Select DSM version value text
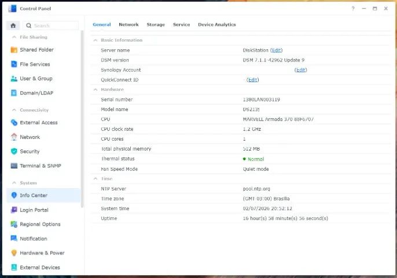Screen dimensions: 397x278 pyautogui.click(x=273, y=60)
